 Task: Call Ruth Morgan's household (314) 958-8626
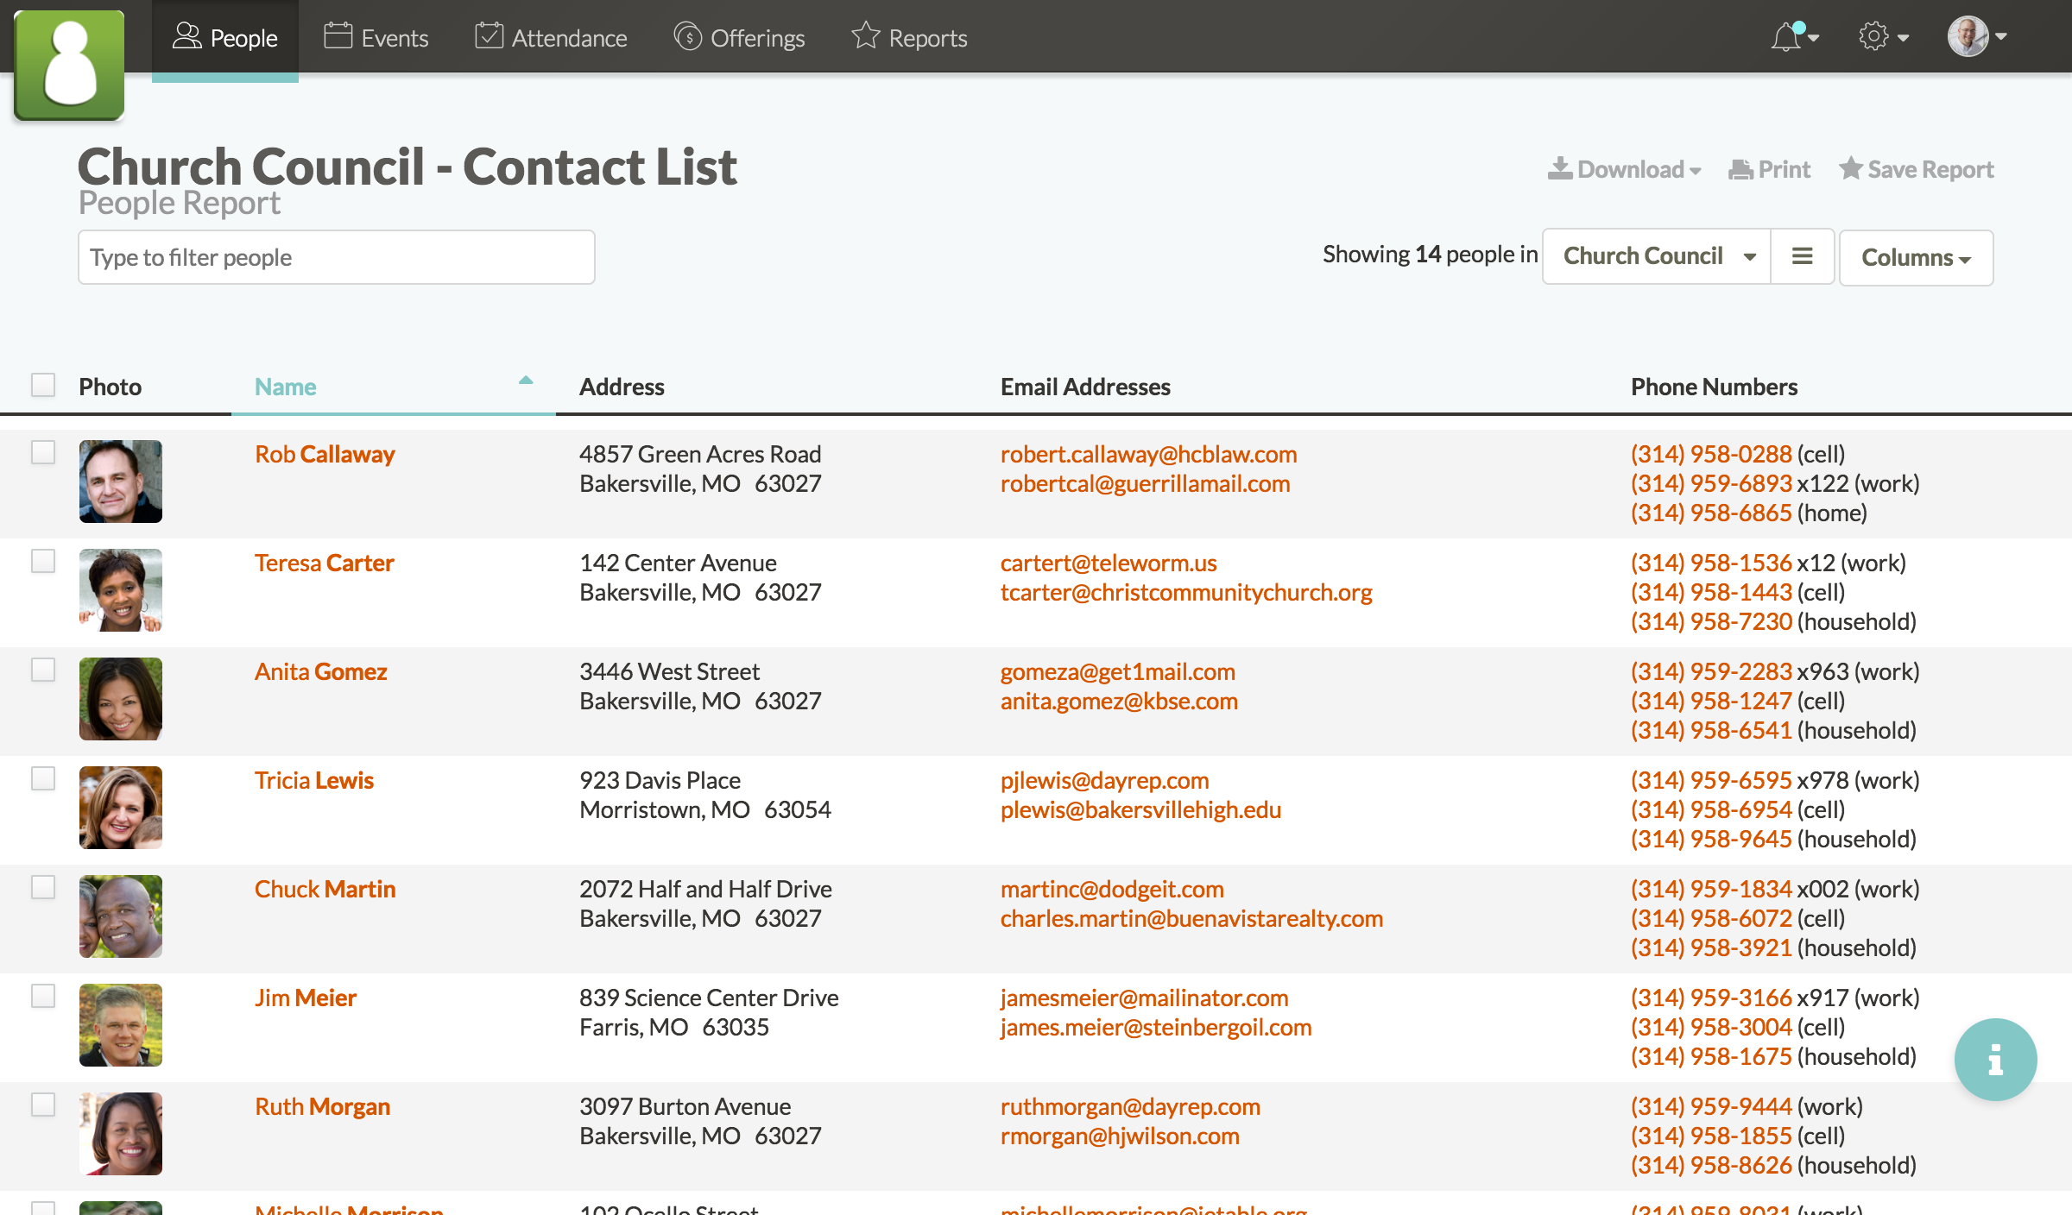point(1711,1165)
